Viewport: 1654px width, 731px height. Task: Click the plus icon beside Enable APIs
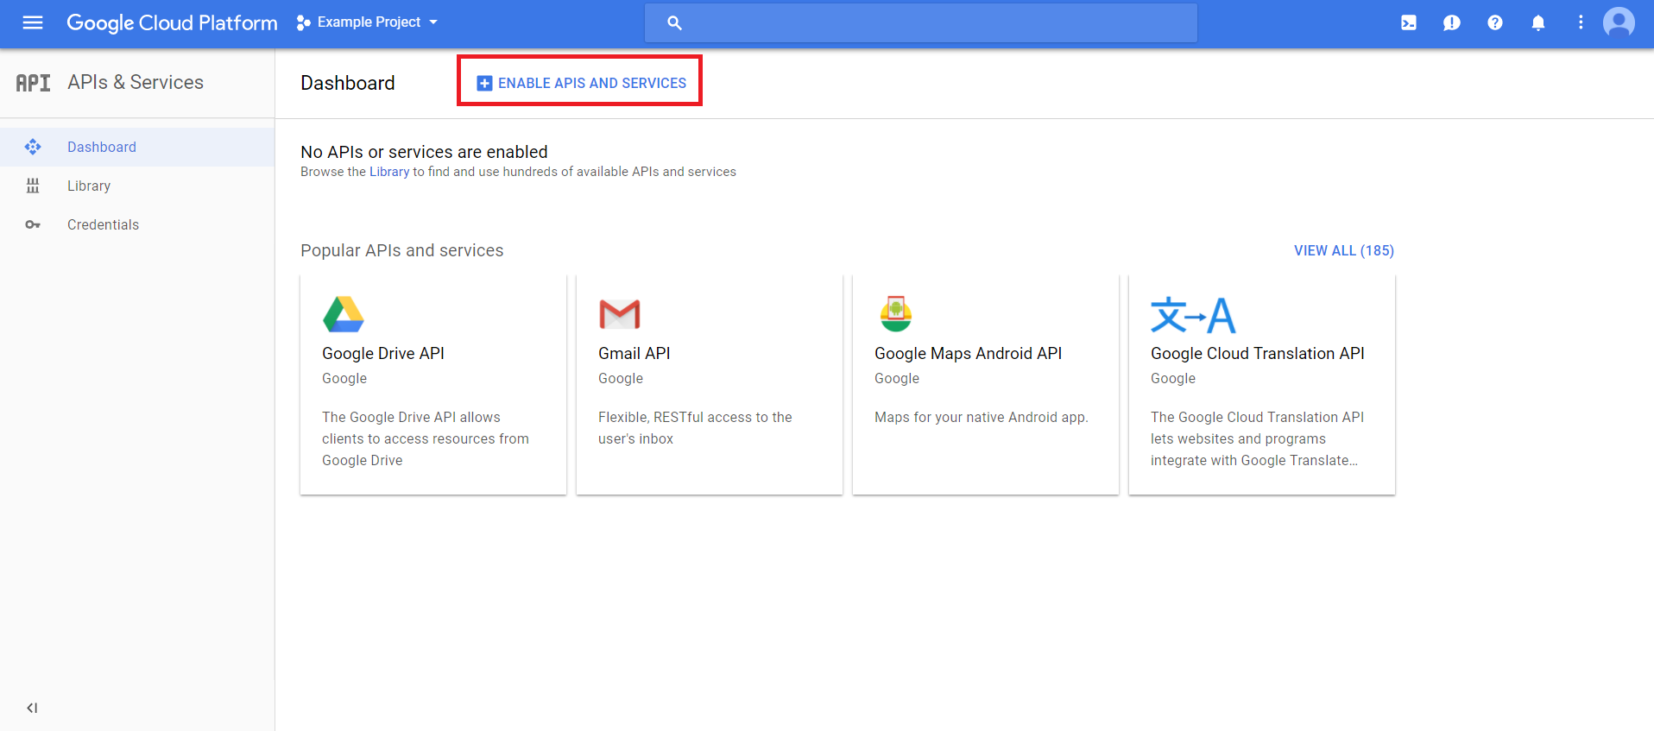tap(484, 83)
